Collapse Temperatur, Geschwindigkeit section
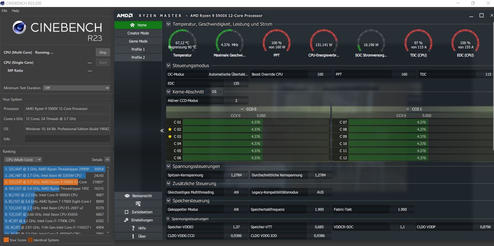 pos(168,24)
